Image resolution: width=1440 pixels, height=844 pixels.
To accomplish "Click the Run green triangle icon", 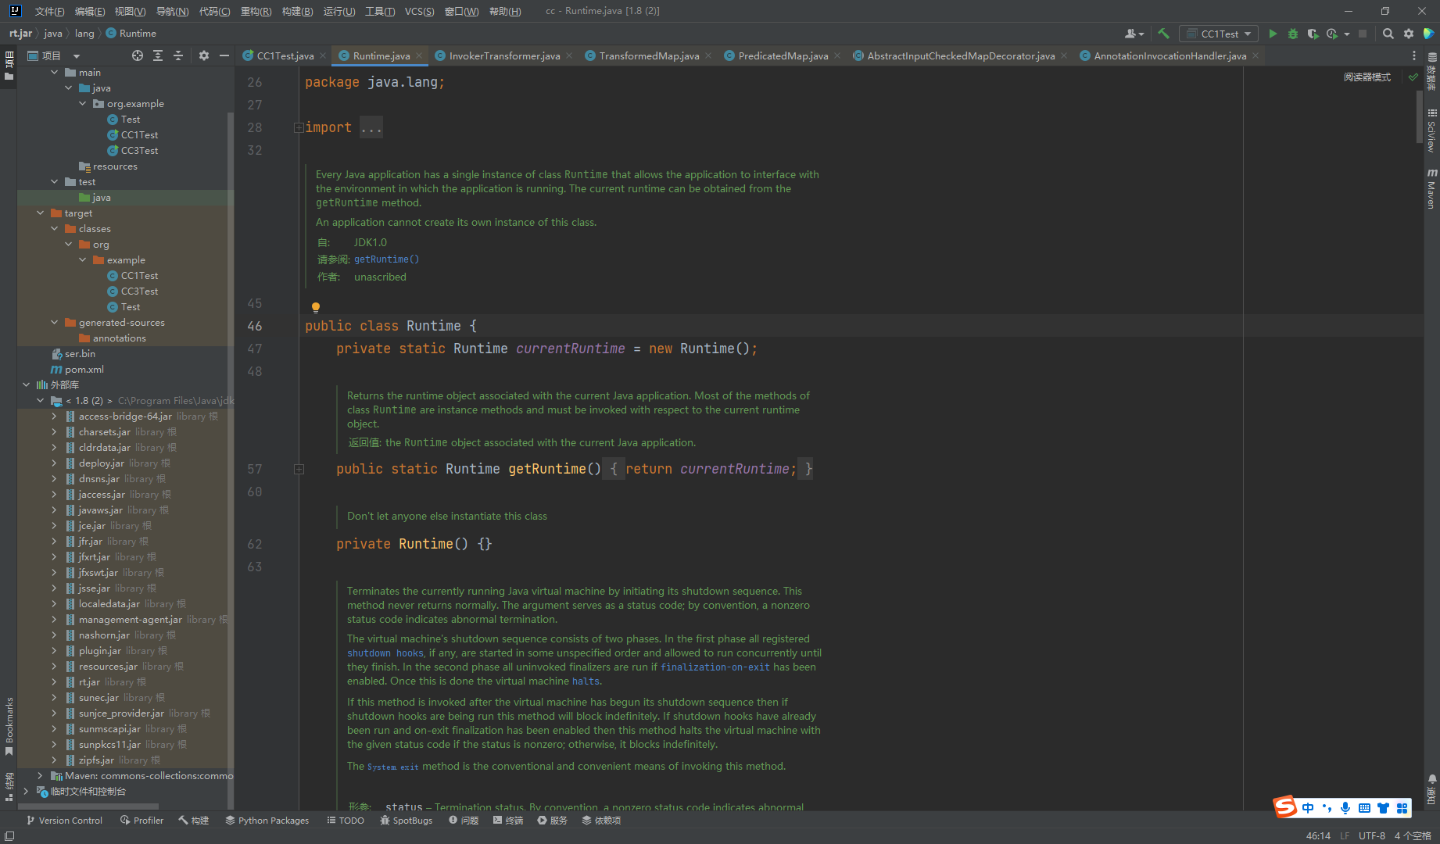I will point(1273,34).
